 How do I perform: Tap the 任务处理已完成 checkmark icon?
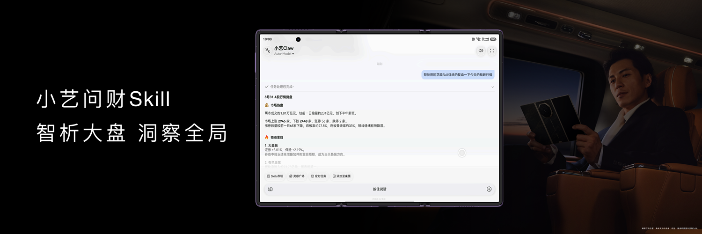coord(267,87)
